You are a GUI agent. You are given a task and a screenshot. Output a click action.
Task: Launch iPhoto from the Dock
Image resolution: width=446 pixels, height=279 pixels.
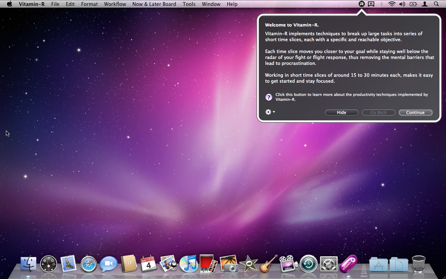point(229,264)
